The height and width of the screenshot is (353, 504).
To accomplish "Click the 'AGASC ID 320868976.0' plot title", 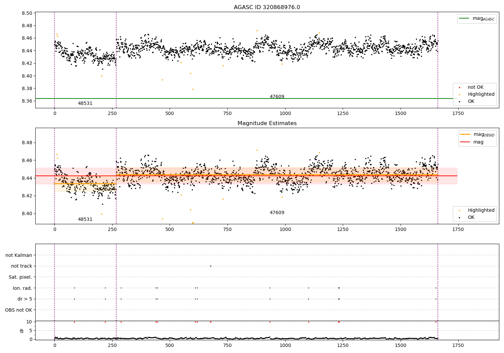I will [x=267, y=7].
